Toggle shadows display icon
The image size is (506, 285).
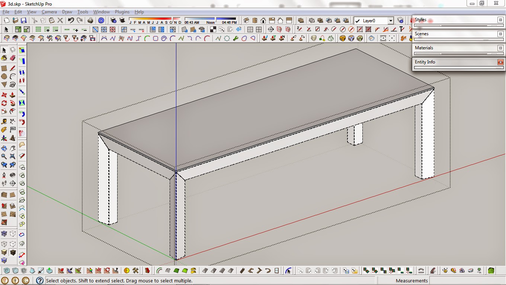pyautogui.click(x=122, y=20)
